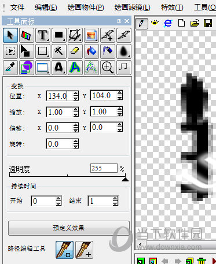Adjust position X spinner arrows
This screenshot has height=264, width=216.
pos(76,96)
